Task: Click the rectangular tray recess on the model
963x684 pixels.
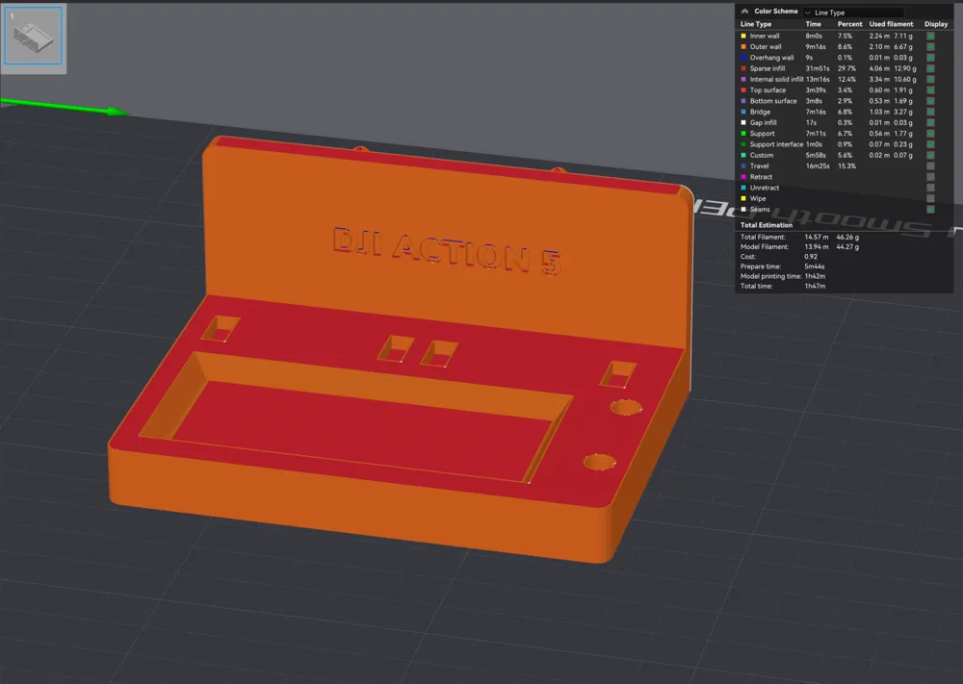Action: tap(356, 418)
